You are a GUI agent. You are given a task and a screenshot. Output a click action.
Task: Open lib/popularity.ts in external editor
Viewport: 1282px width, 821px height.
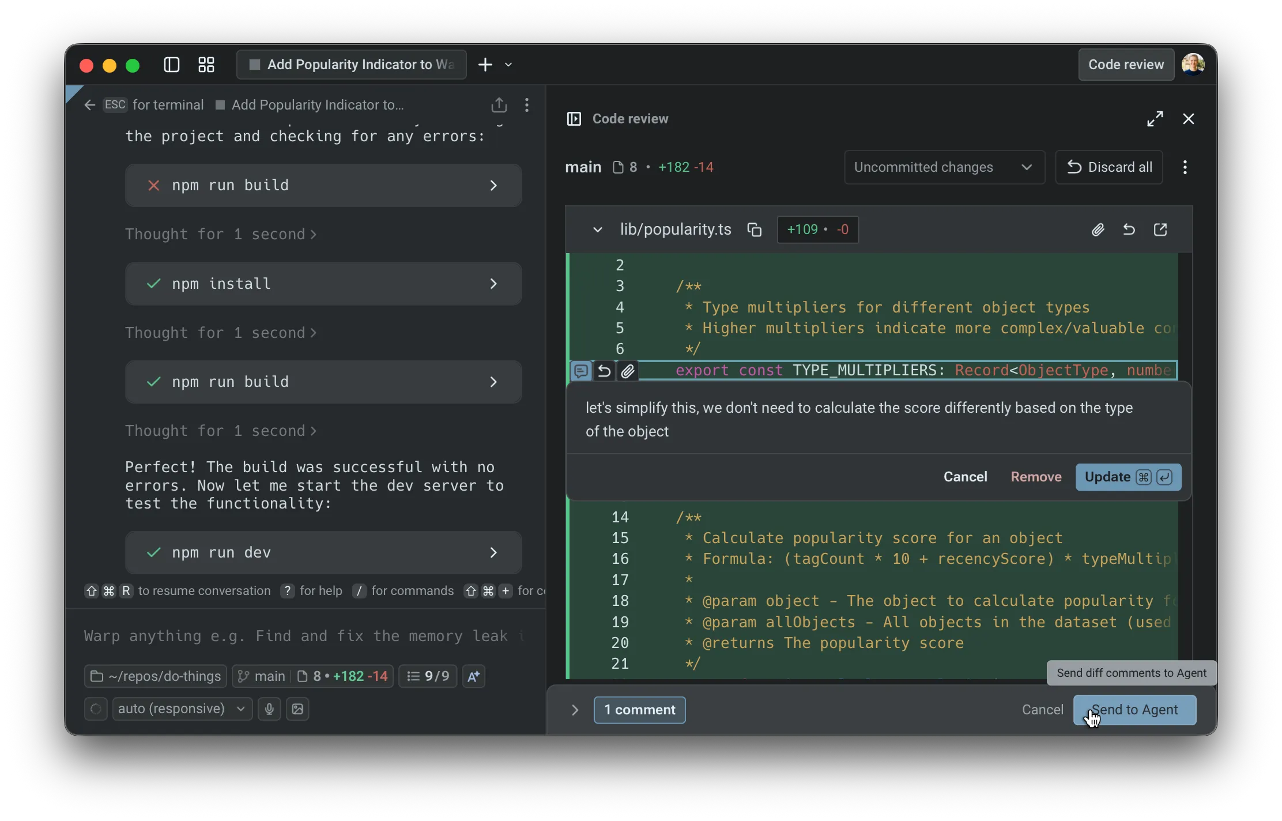pos(1160,229)
